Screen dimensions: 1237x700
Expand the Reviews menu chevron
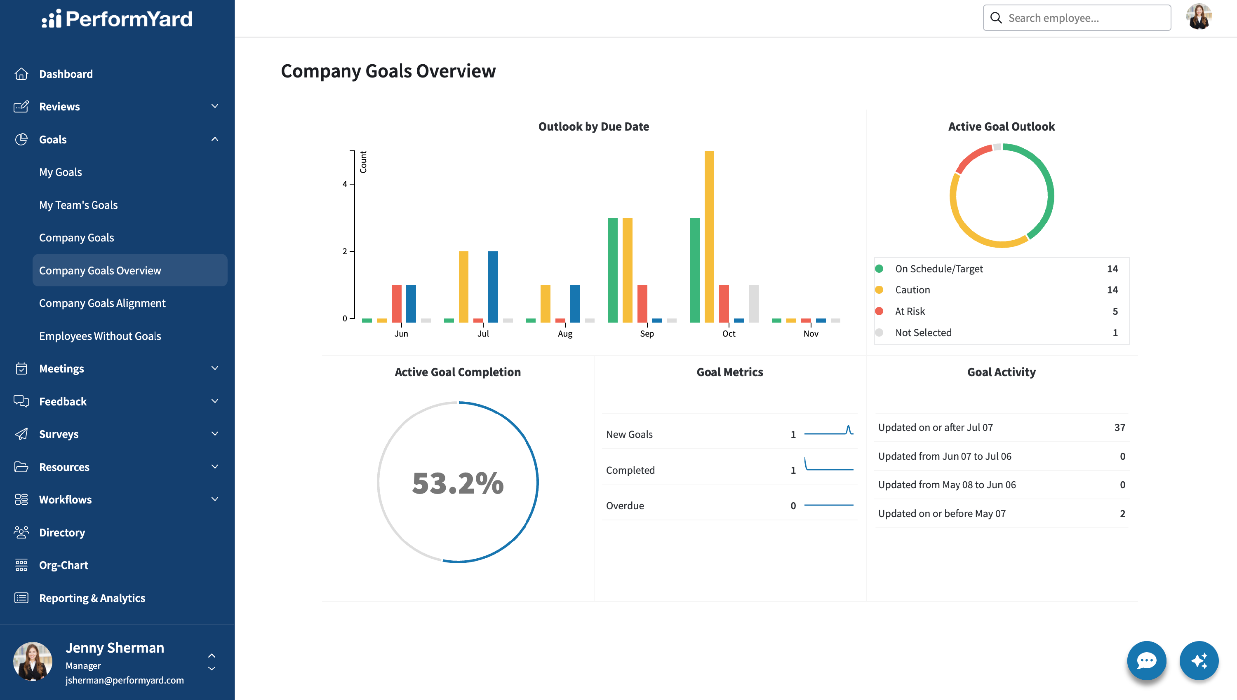[214, 106]
